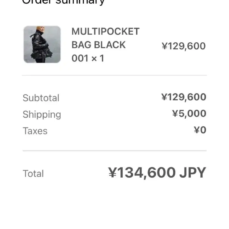The height and width of the screenshot is (229, 229).
Task: Click the partially visible Order summary heading
Action: tap(63, 2)
